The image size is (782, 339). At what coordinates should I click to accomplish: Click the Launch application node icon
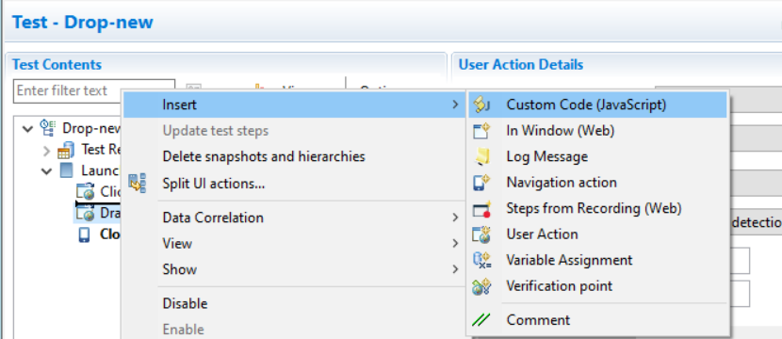66,170
